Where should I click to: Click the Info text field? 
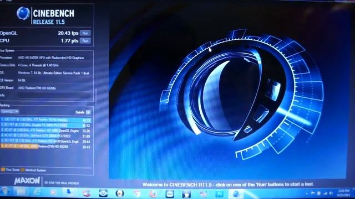[x=54, y=96]
